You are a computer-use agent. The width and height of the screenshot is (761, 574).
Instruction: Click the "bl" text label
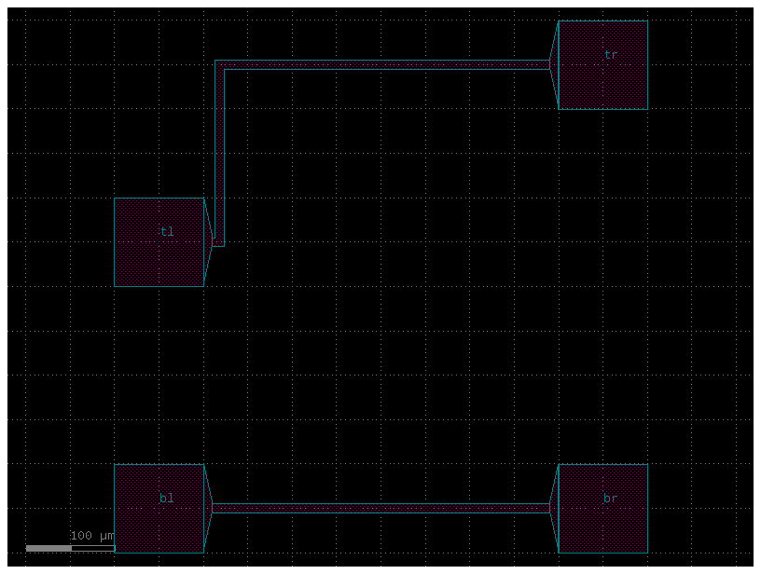[167, 499]
